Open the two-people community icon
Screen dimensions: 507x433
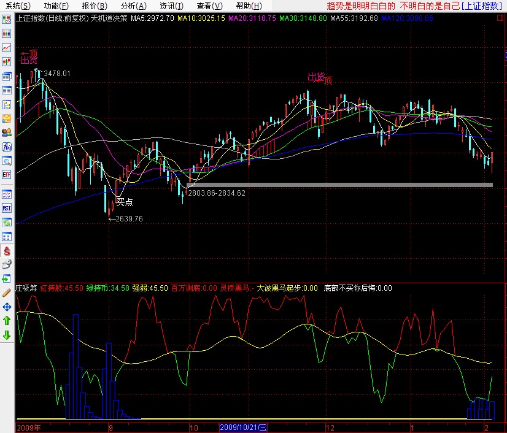pos(7,132)
